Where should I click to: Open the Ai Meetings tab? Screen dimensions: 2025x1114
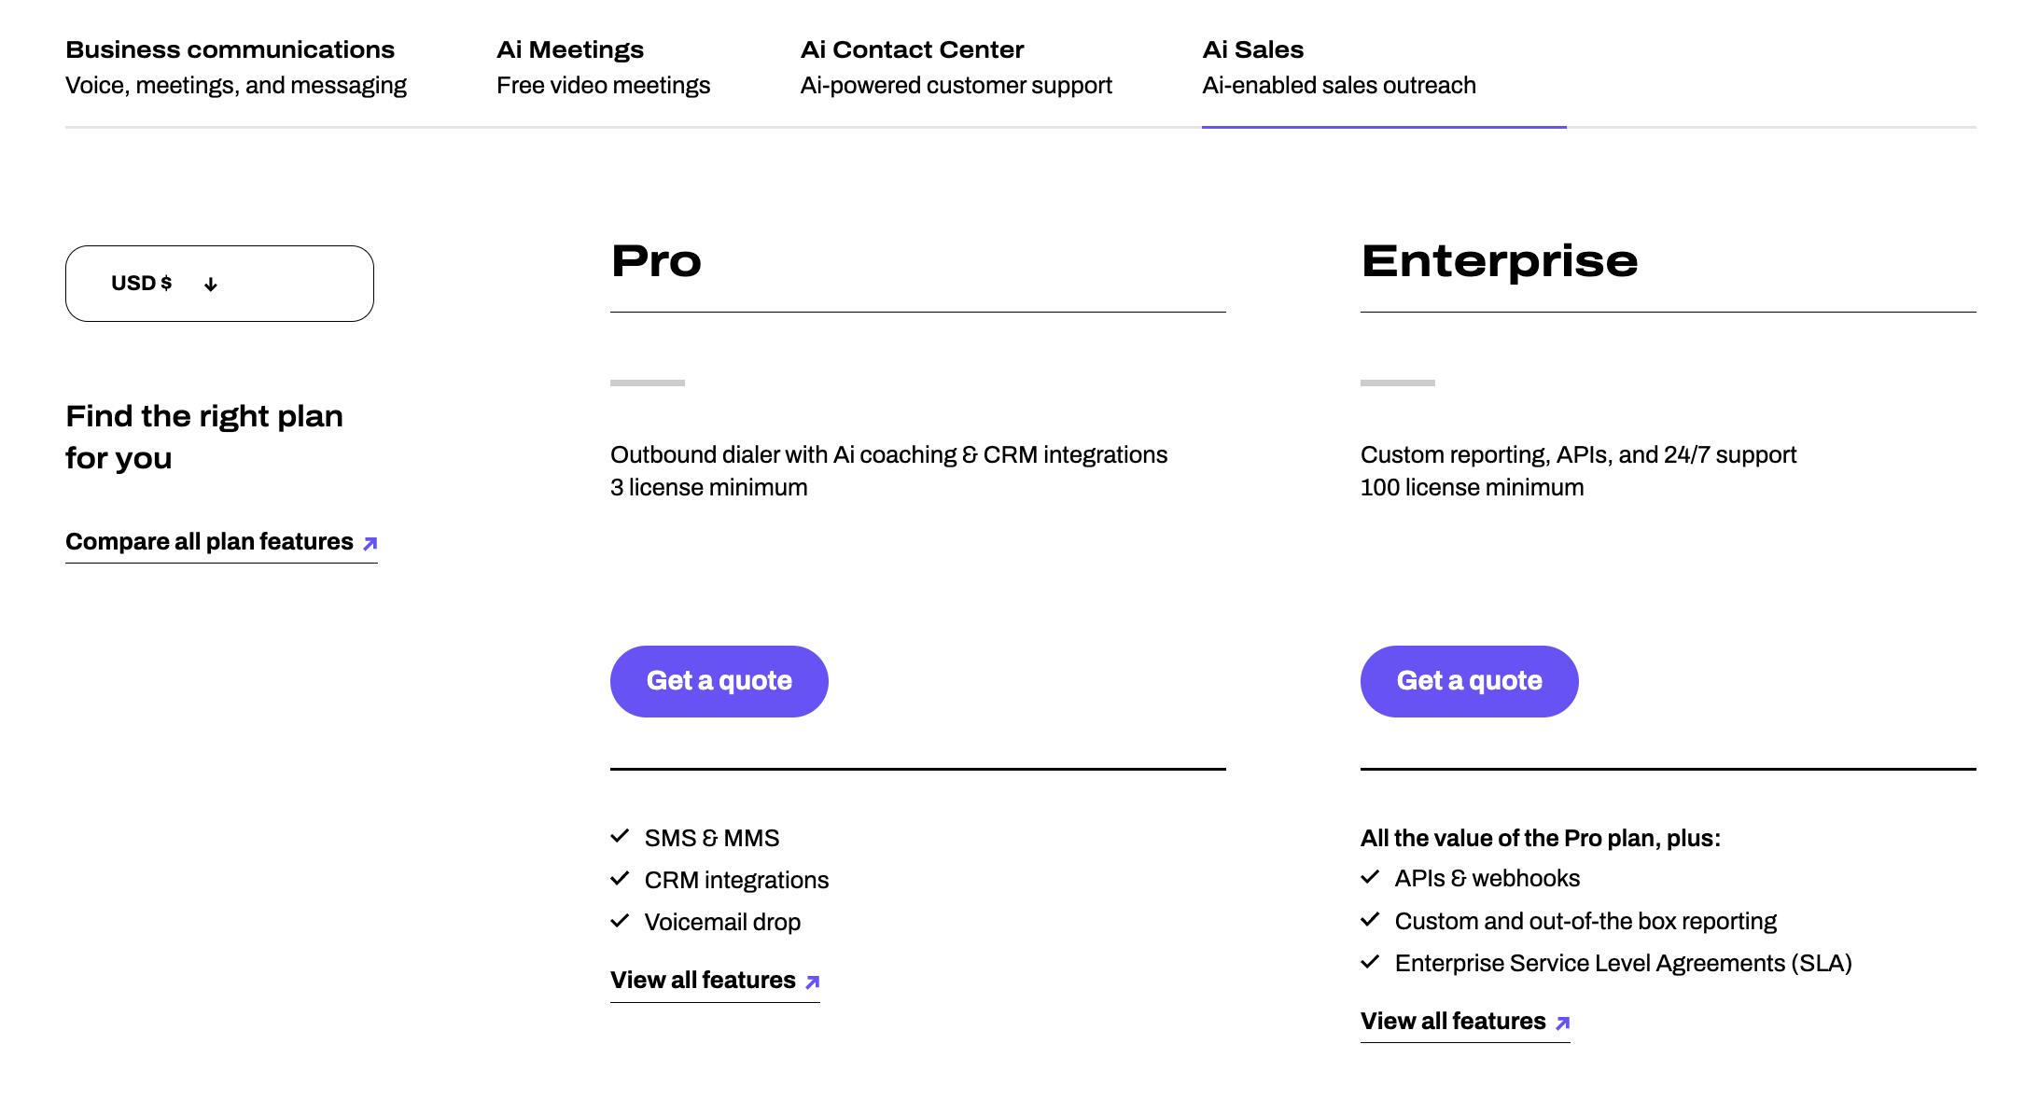pyautogui.click(x=603, y=66)
